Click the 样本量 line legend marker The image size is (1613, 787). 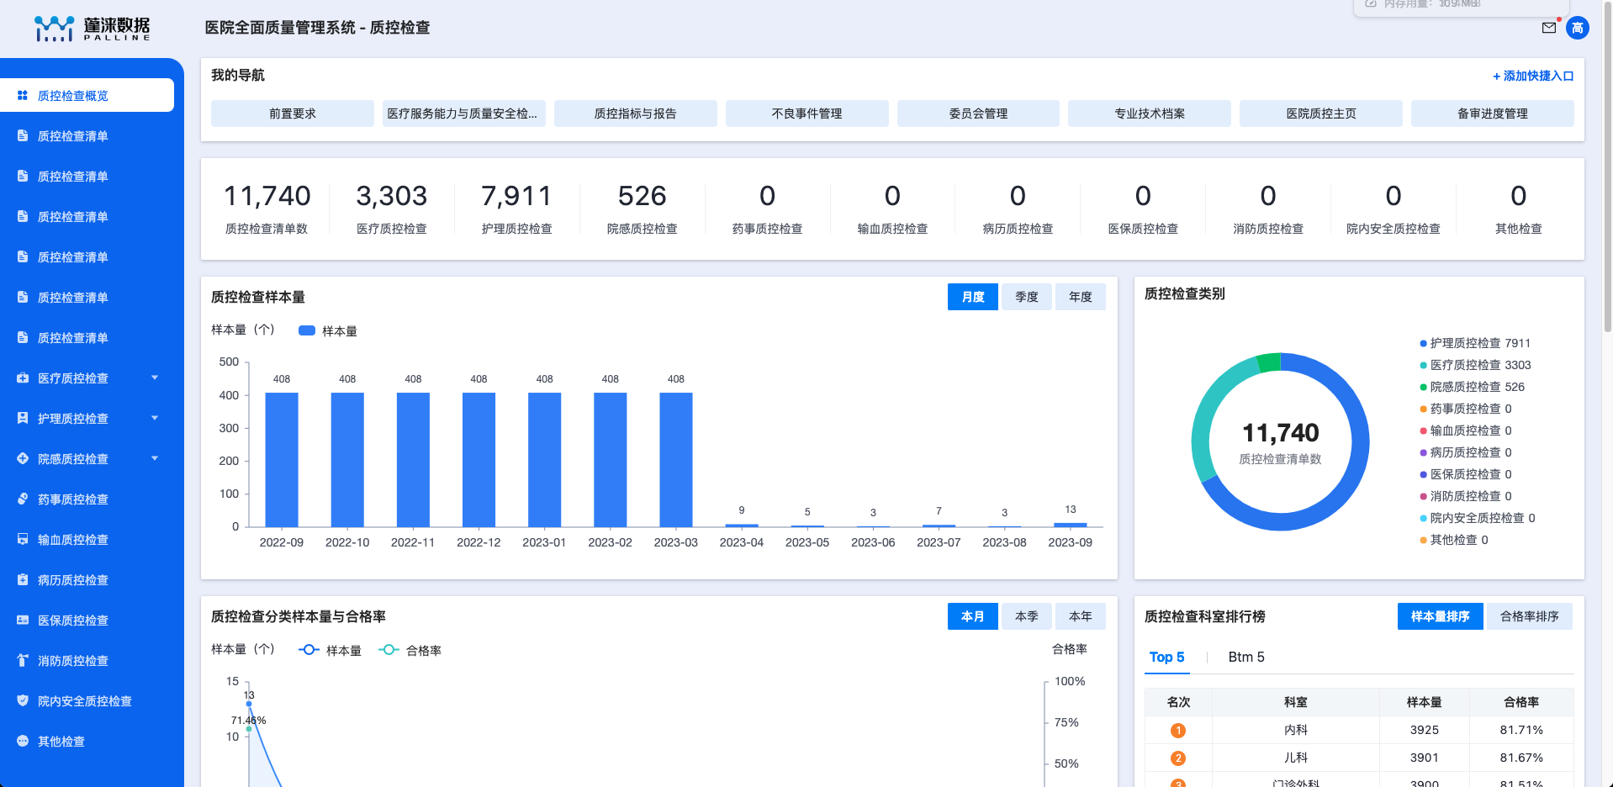pos(309,650)
